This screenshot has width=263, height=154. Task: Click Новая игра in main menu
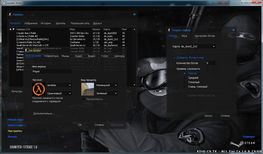pos(16,120)
